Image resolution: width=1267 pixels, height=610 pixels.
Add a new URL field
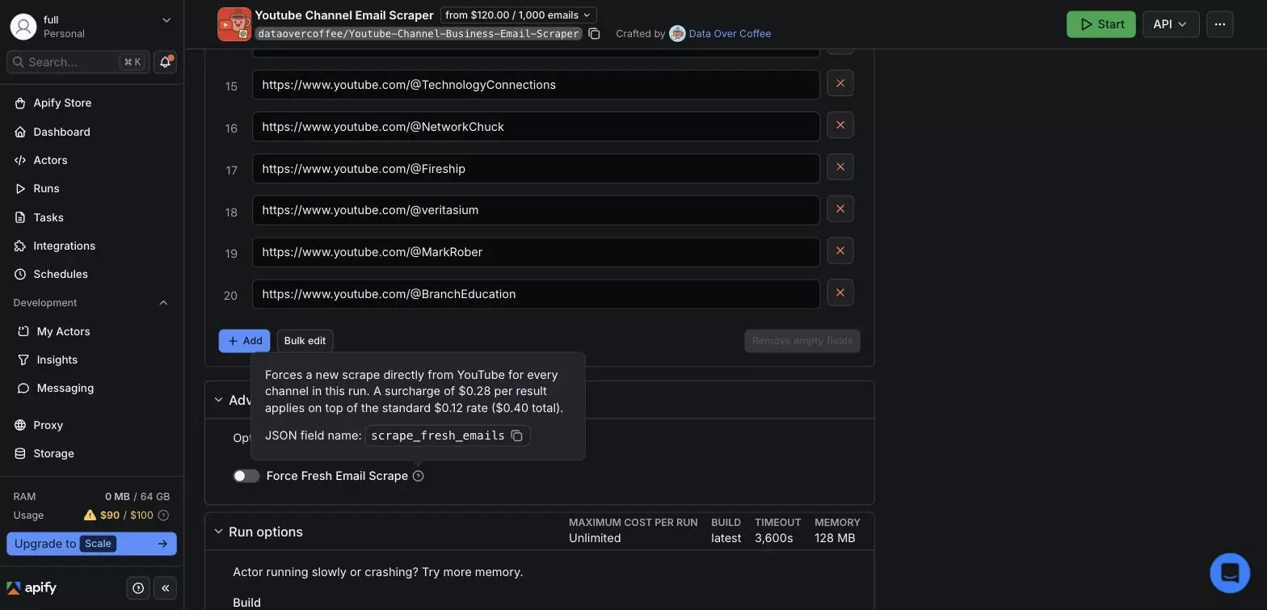coord(244,341)
